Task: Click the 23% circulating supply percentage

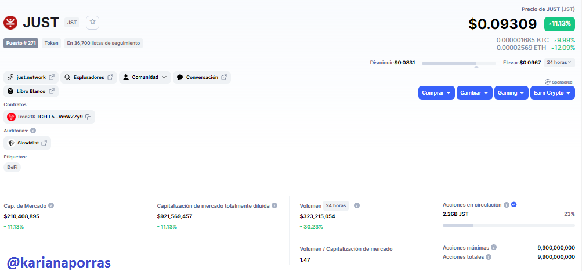Action: [x=570, y=214]
